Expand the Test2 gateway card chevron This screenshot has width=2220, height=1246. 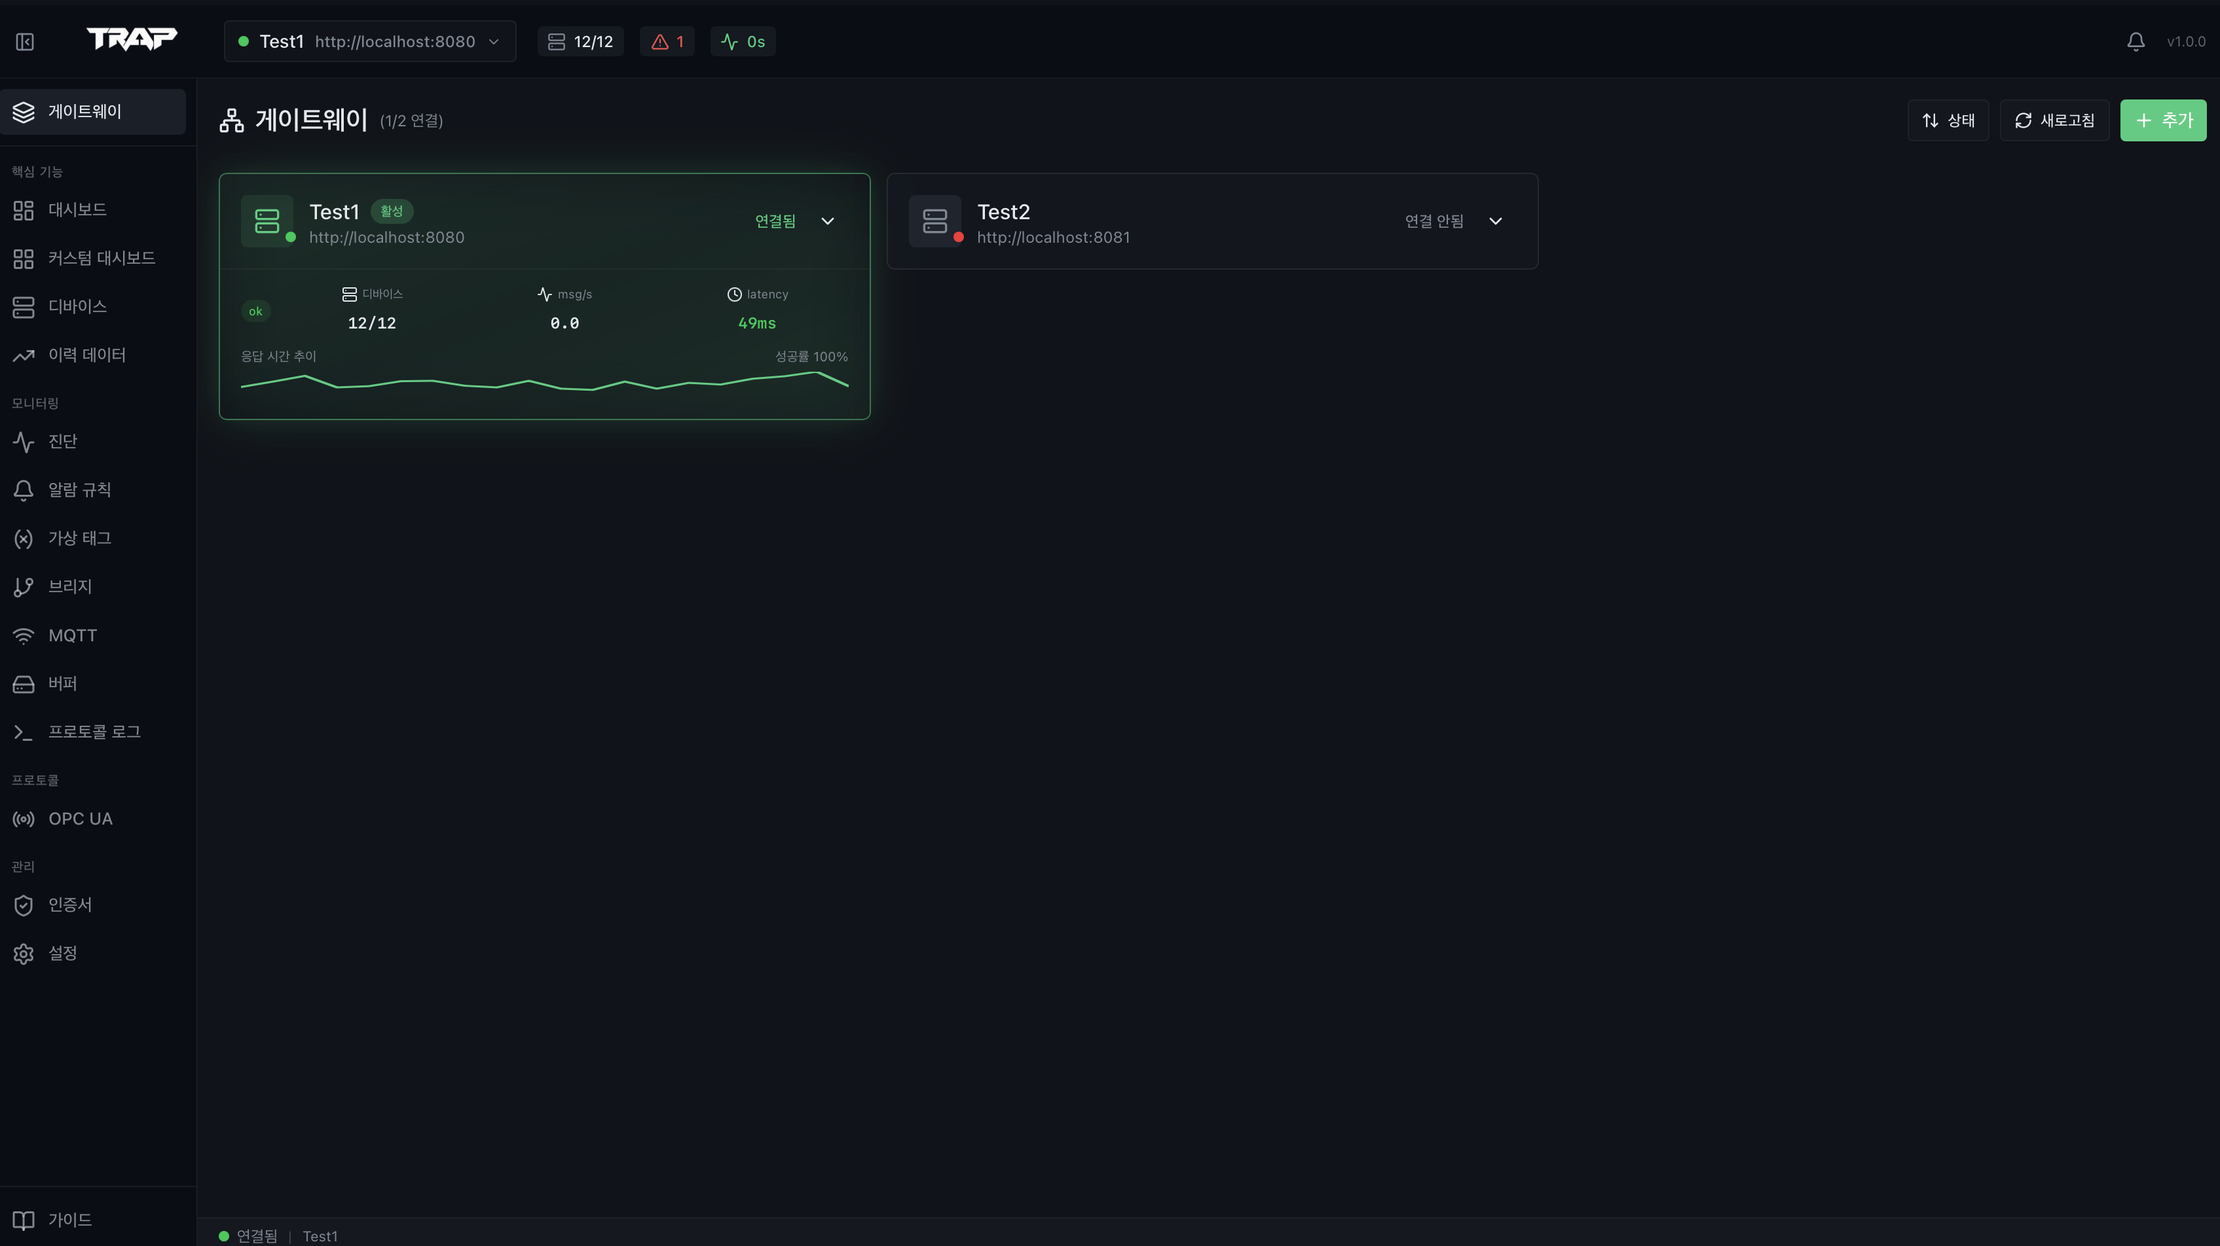[1495, 221]
